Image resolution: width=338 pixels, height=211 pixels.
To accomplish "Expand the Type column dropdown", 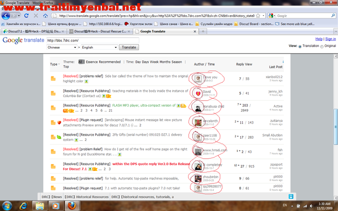I will (59, 64).
